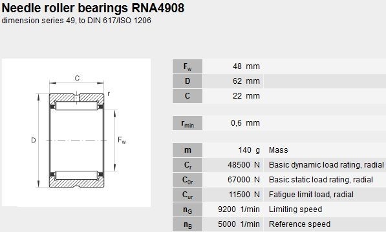The image size is (386, 232).
Task: Select the Cr dynamic load label cell
Action: (188, 165)
